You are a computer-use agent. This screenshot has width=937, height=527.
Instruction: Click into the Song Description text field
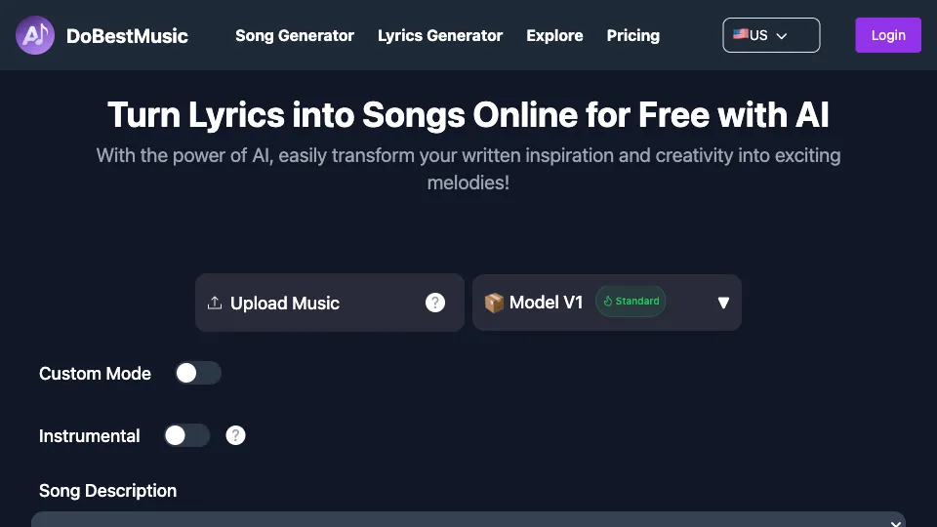pyautogui.click(x=468, y=519)
